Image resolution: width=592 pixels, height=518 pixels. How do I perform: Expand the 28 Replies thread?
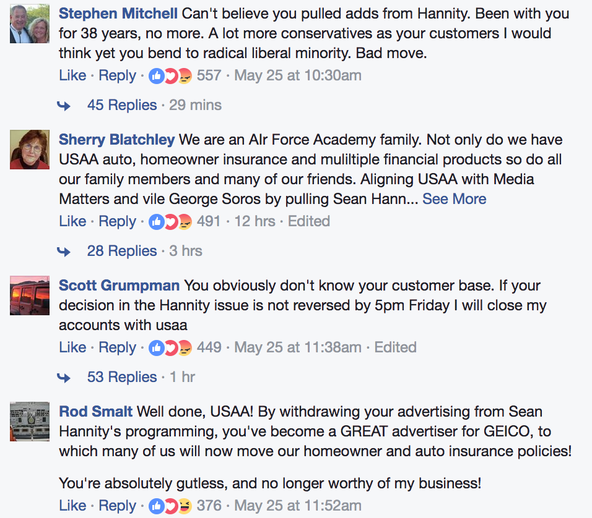click(x=122, y=251)
